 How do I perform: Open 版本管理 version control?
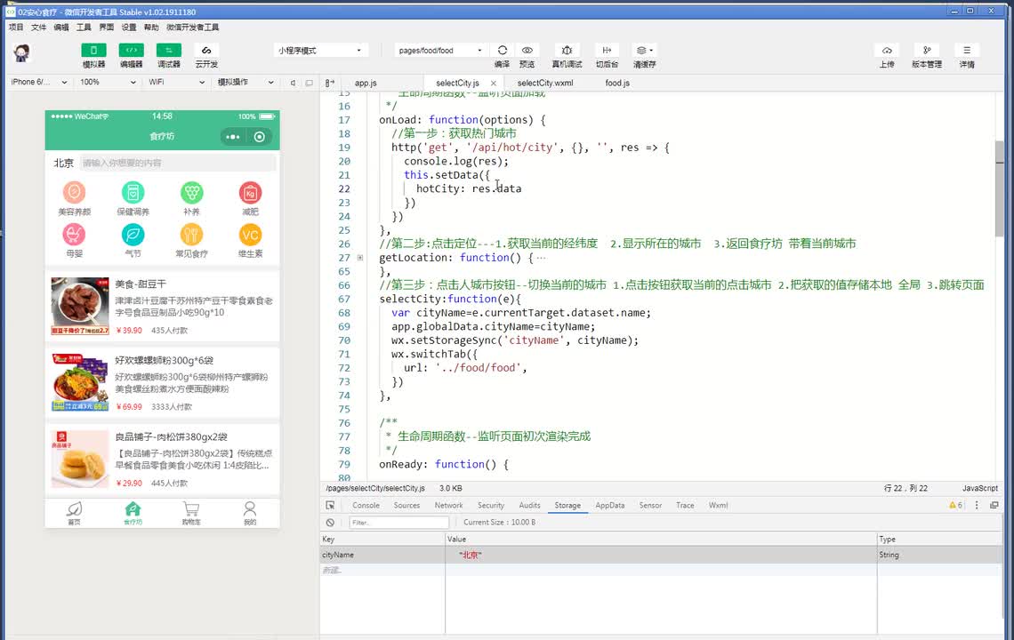coord(926,51)
